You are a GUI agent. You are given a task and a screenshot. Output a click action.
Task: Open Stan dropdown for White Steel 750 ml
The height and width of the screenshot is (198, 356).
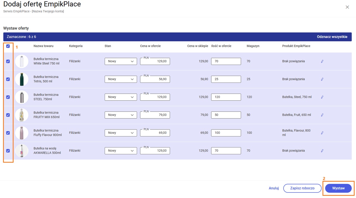click(121, 61)
